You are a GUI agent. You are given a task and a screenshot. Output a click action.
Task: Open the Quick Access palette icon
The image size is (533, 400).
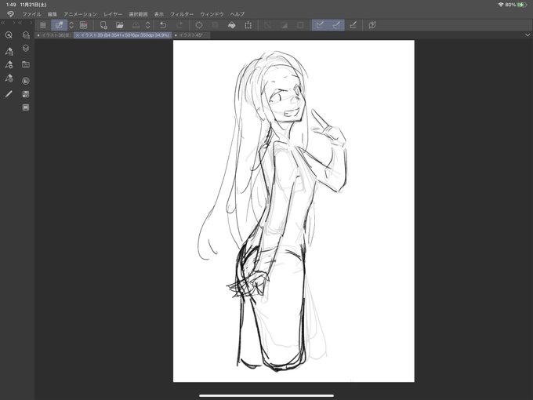point(9,35)
